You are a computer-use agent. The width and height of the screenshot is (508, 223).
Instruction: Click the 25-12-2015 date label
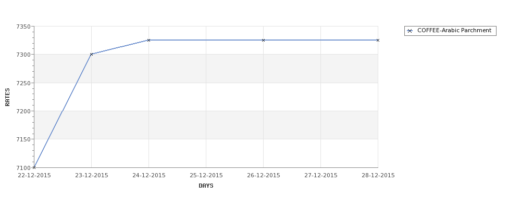(206, 176)
